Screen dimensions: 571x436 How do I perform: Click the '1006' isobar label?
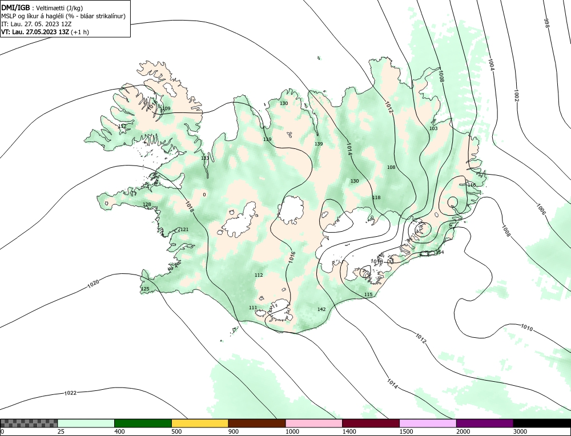tap(541, 209)
